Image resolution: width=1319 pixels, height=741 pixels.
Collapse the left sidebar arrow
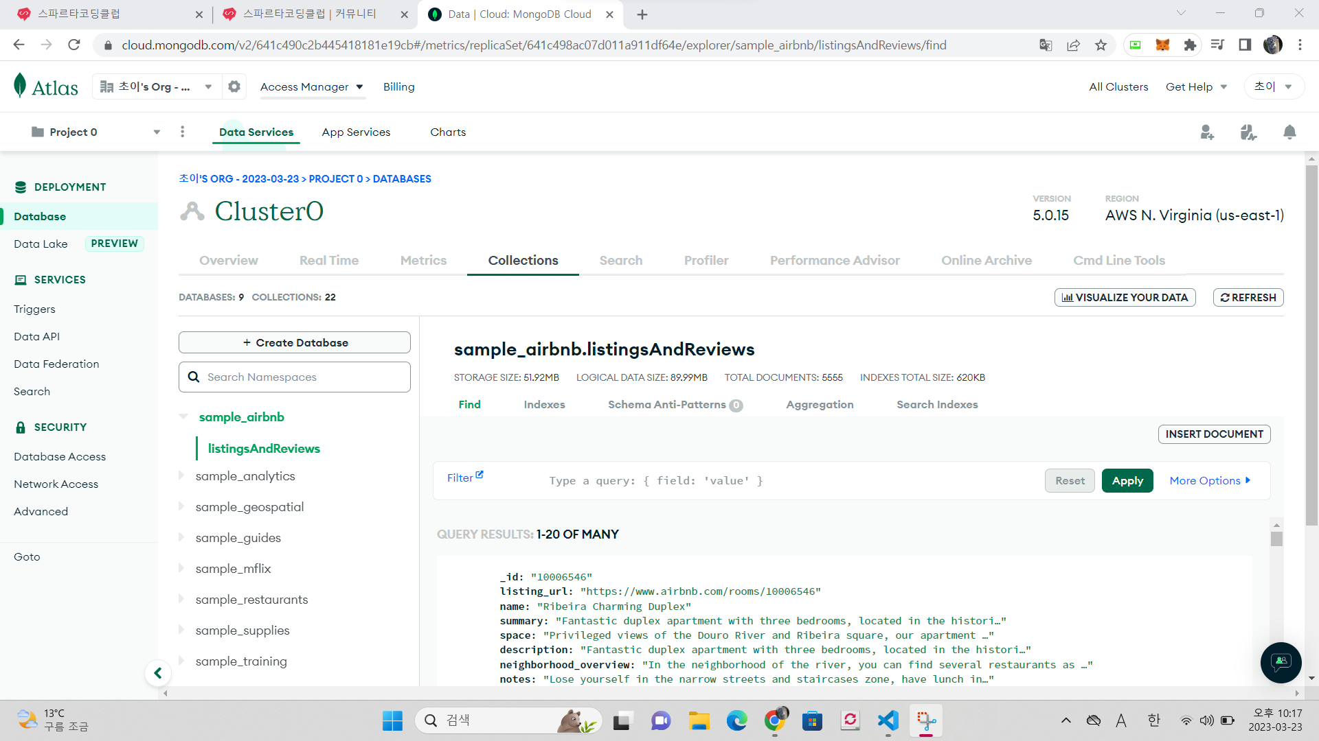[x=158, y=673]
